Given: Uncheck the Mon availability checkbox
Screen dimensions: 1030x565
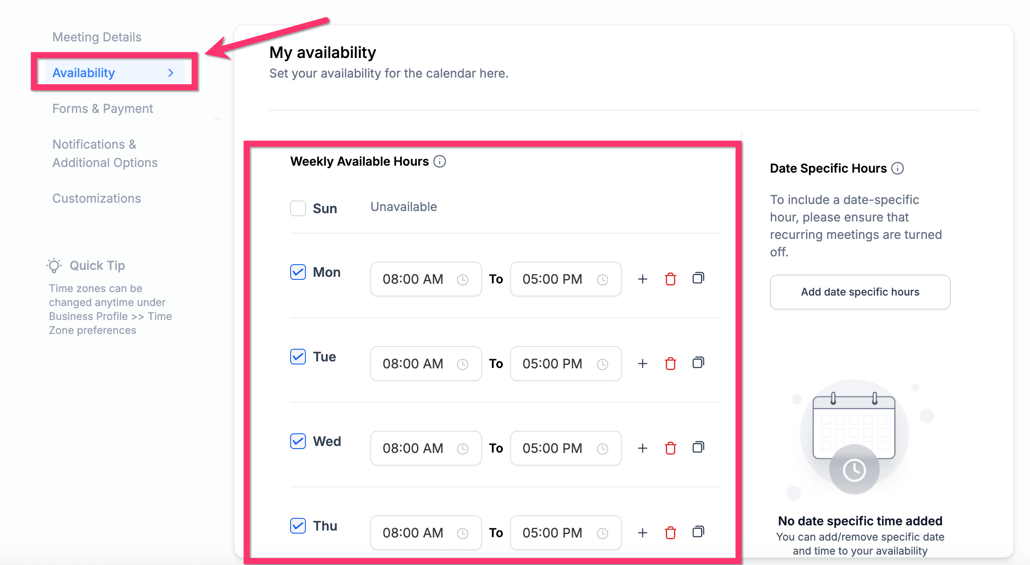Looking at the screenshot, I should (x=298, y=272).
